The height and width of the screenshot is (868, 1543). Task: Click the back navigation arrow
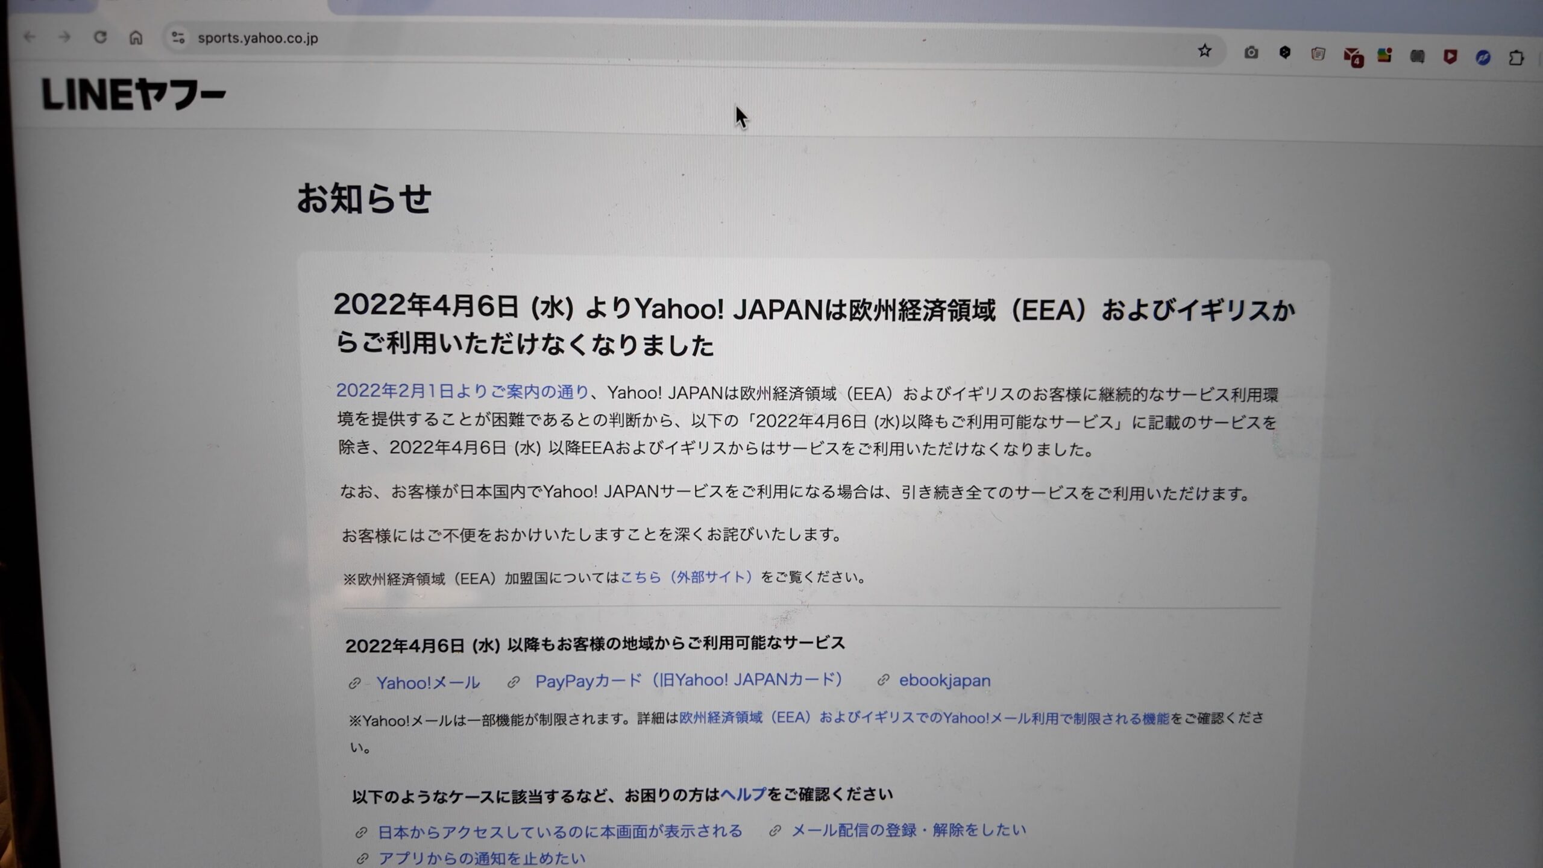29,37
